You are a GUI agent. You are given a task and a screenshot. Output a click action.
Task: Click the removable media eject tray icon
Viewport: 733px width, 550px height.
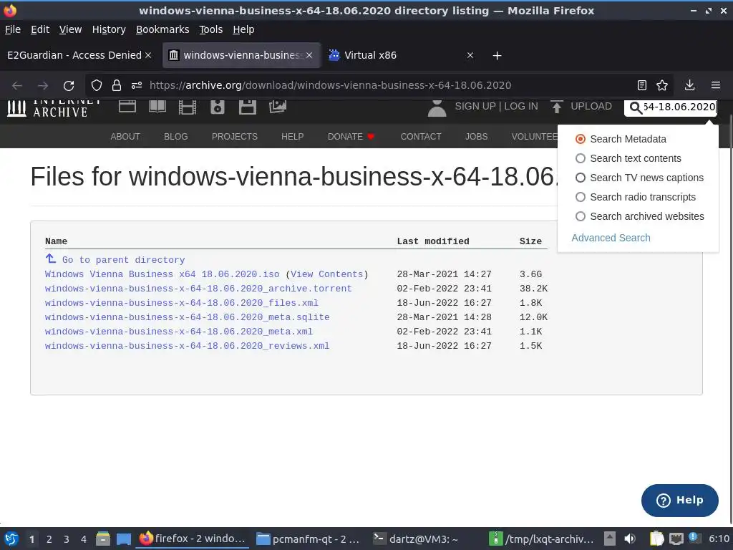[x=610, y=539]
